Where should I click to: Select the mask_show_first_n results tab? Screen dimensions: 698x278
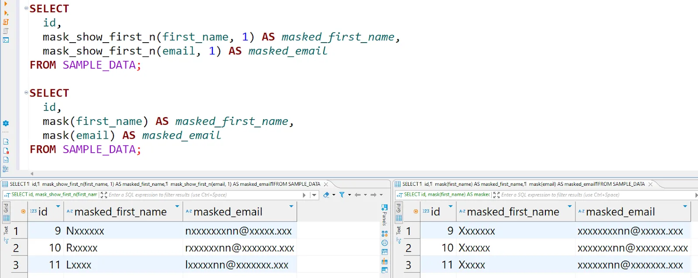[161, 184]
